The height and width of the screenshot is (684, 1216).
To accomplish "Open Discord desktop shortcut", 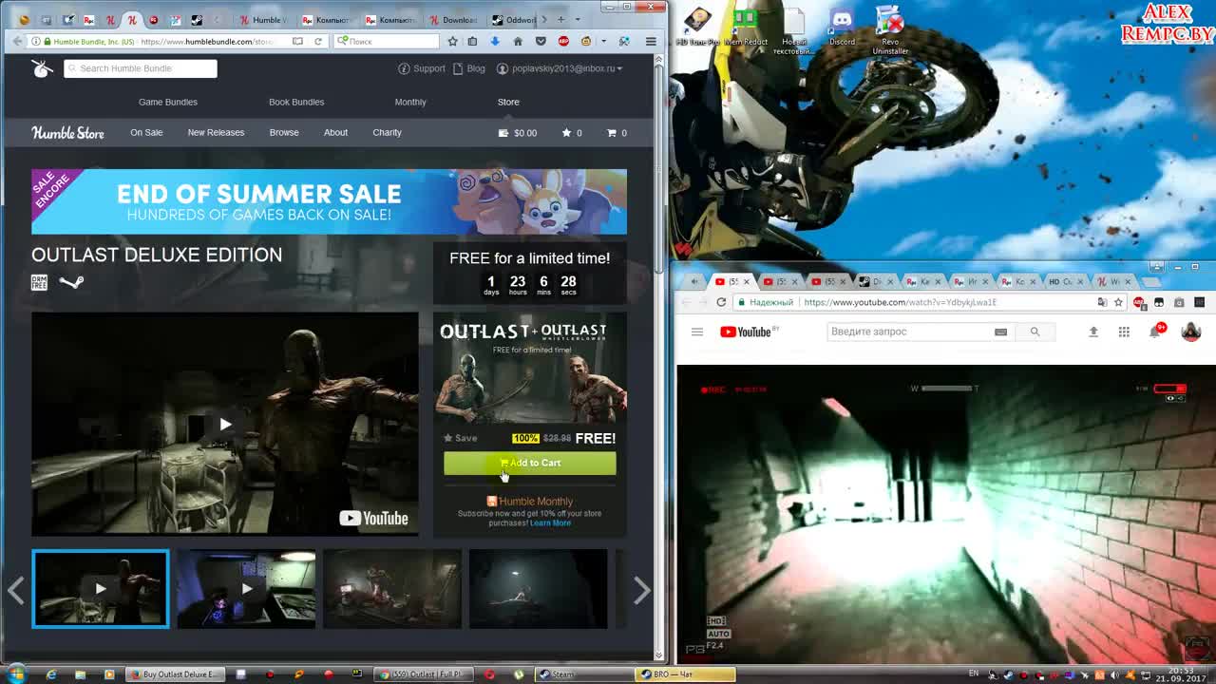I will coord(842,27).
